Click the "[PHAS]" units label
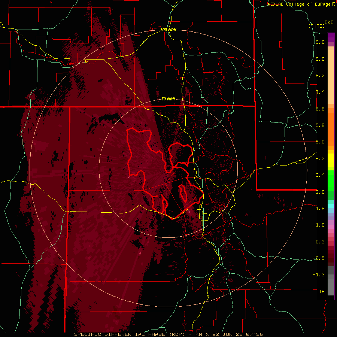The width and height of the screenshot is (337, 337). click(316, 26)
